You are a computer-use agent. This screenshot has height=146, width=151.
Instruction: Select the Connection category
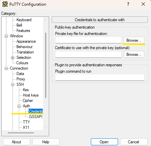click(x=19, y=68)
